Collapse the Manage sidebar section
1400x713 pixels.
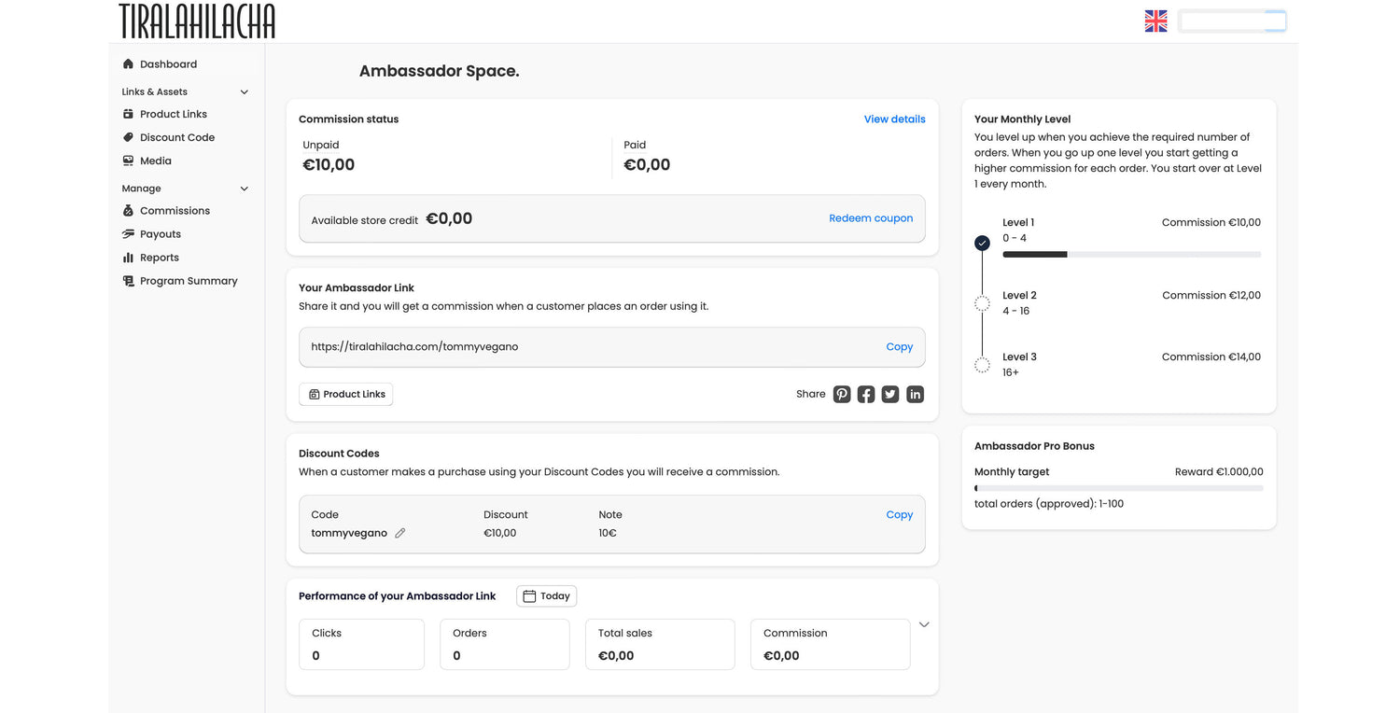pos(245,189)
